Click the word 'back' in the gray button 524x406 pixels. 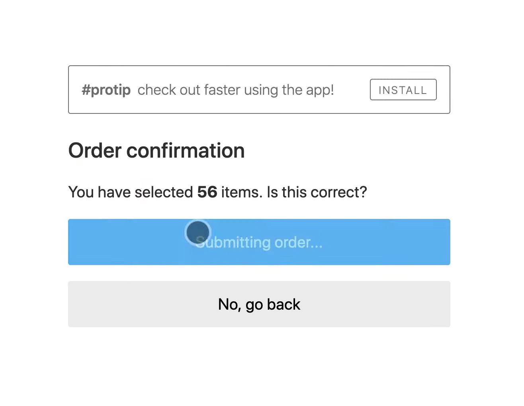tap(284, 304)
